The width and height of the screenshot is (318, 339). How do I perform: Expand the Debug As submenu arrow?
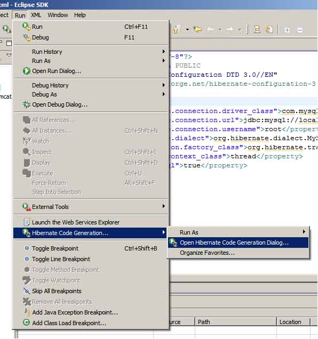(x=164, y=94)
